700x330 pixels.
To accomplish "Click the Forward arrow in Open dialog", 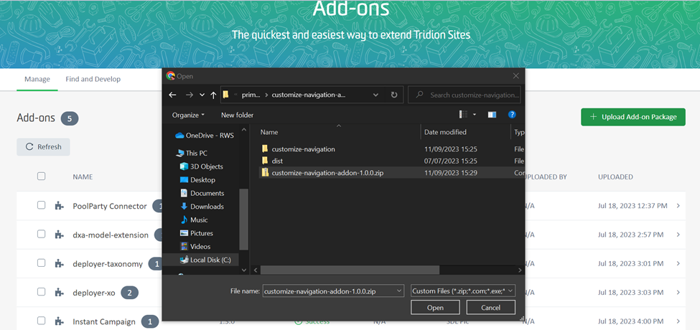I will [189, 95].
